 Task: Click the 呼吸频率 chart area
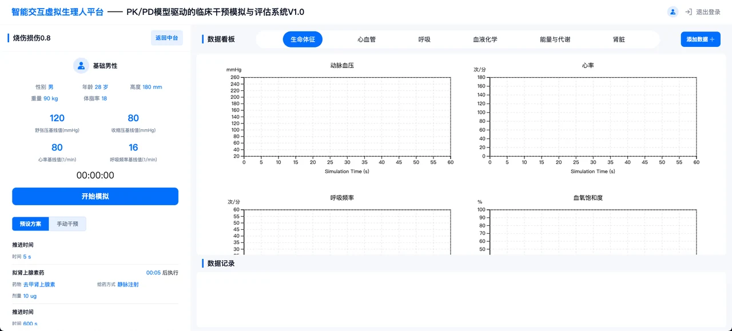pos(347,232)
